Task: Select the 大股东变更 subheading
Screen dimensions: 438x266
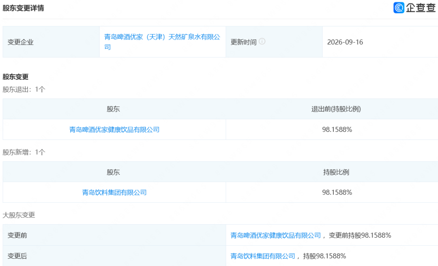Action: tap(19, 215)
